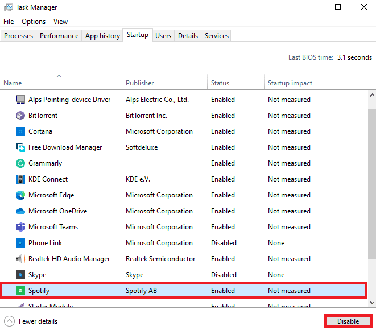Select the Cortana name text
This screenshot has width=376, height=334.
pos(40,131)
